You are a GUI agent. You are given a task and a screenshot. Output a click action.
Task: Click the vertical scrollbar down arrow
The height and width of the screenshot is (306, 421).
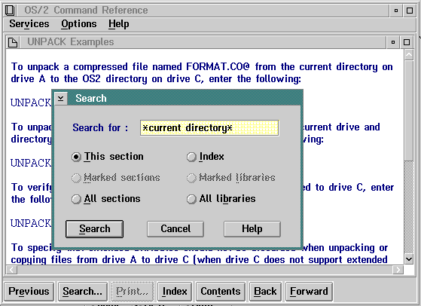point(409,259)
